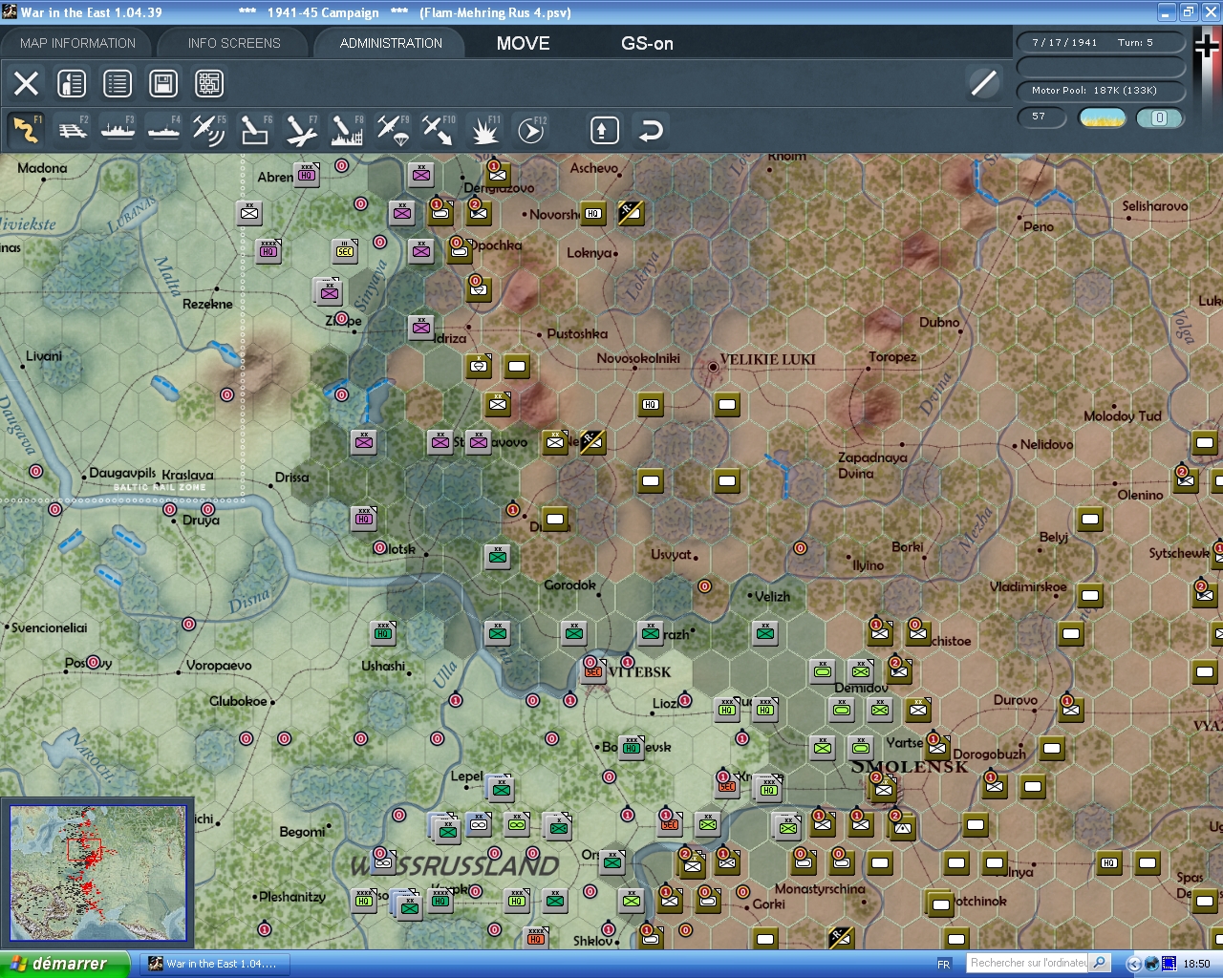Select green XXX HQ counter north of Ushashi

(x=383, y=633)
